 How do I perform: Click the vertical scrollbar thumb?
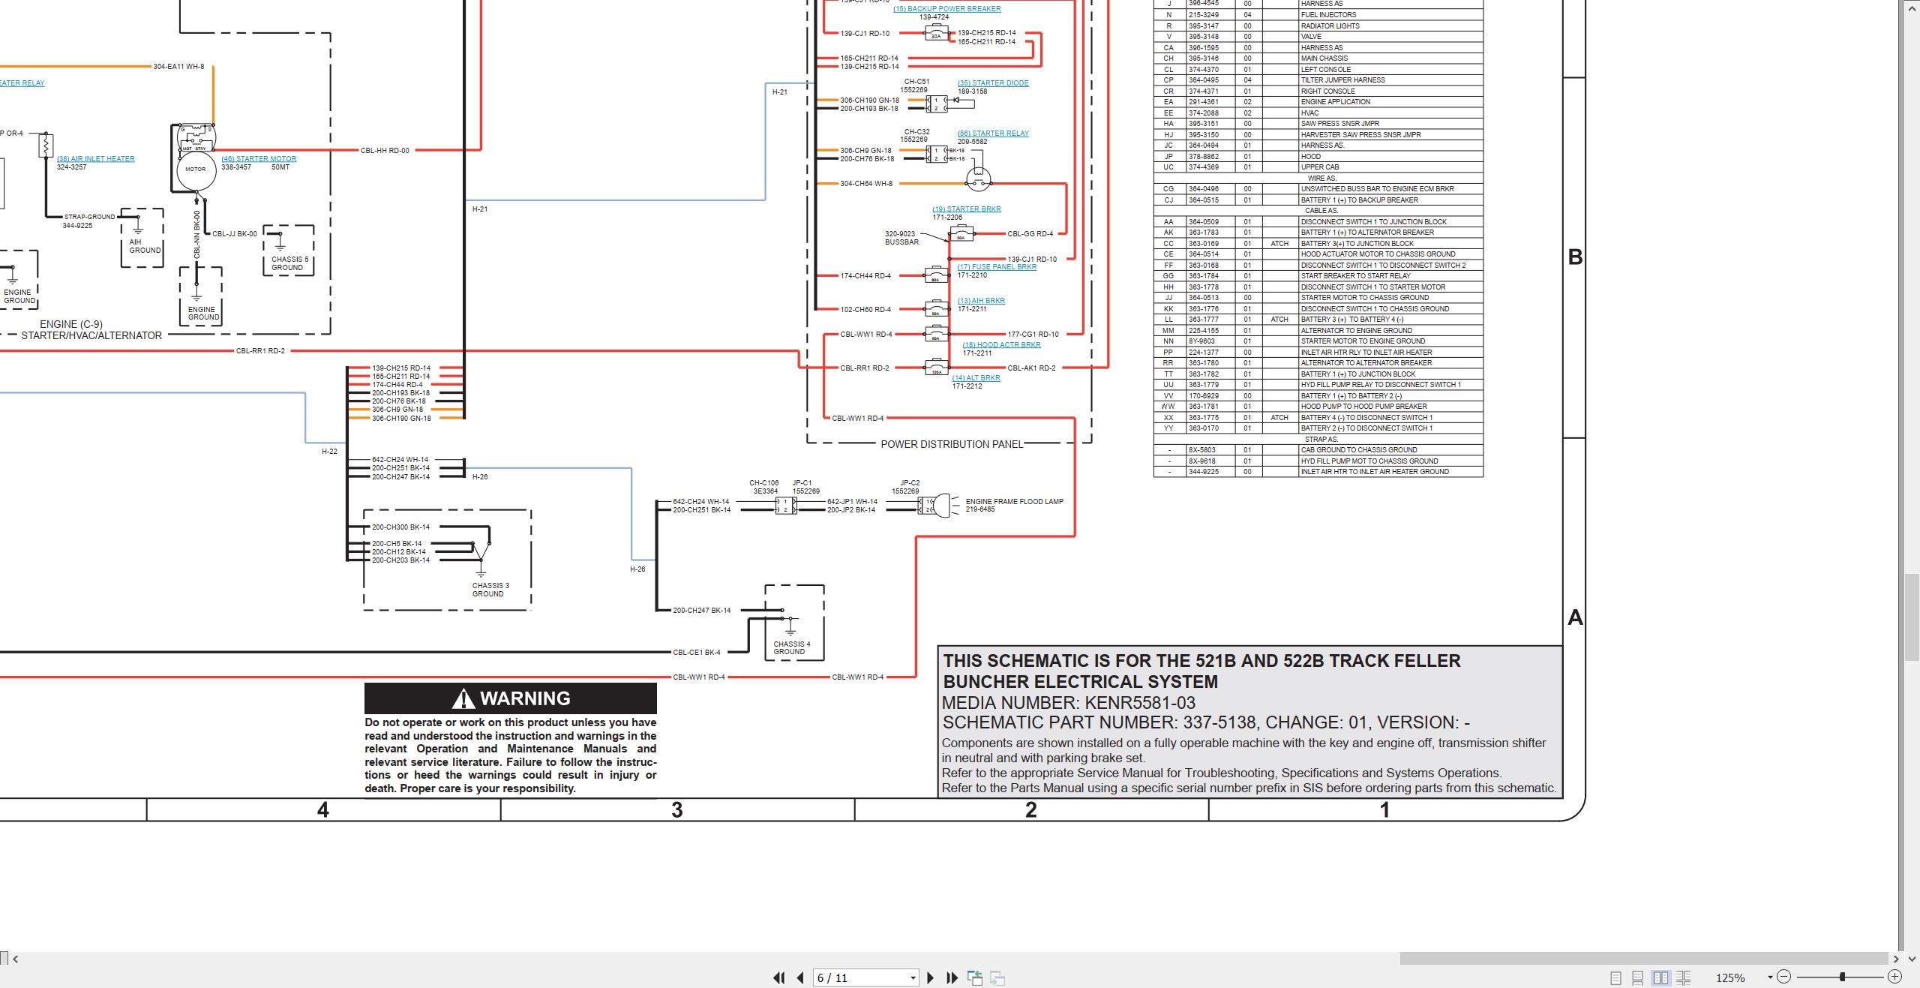(x=1912, y=617)
